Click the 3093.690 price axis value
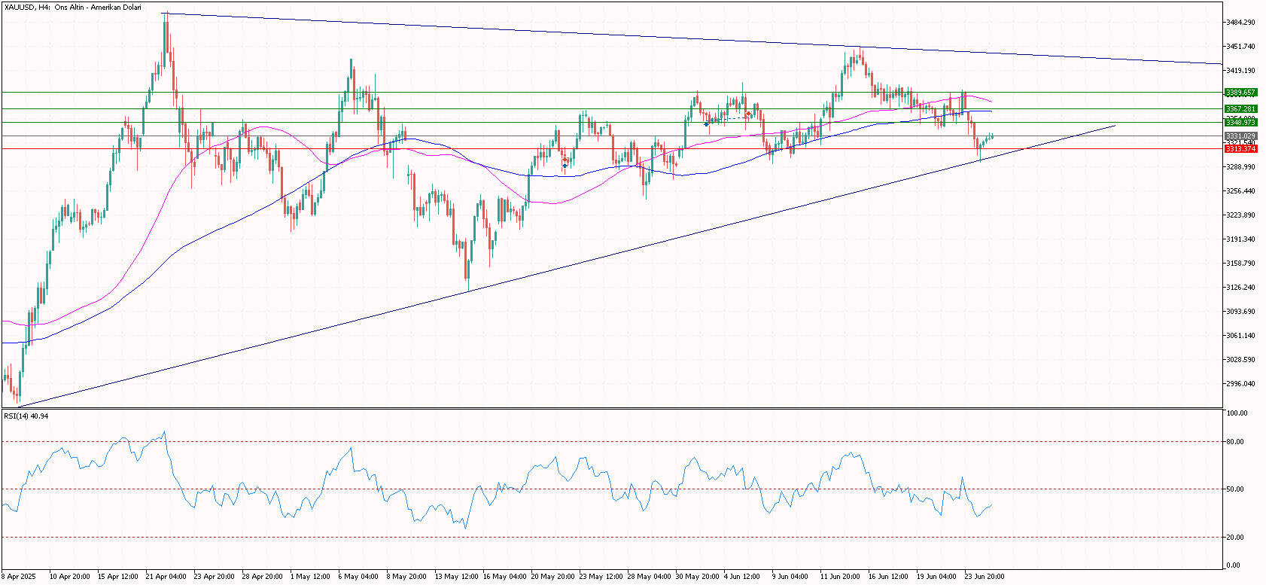The image size is (1266, 585). 1240,312
